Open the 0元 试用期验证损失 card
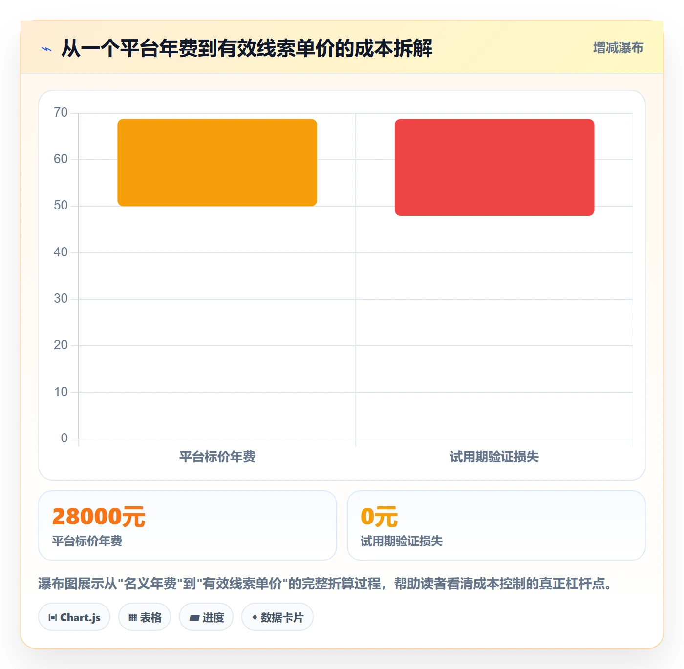Image resolution: width=684 pixels, height=669 pixels. (496, 525)
